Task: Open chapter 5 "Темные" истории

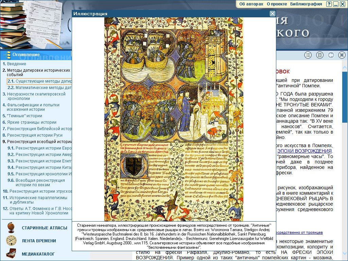Action: pyautogui.click(x=22, y=116)
